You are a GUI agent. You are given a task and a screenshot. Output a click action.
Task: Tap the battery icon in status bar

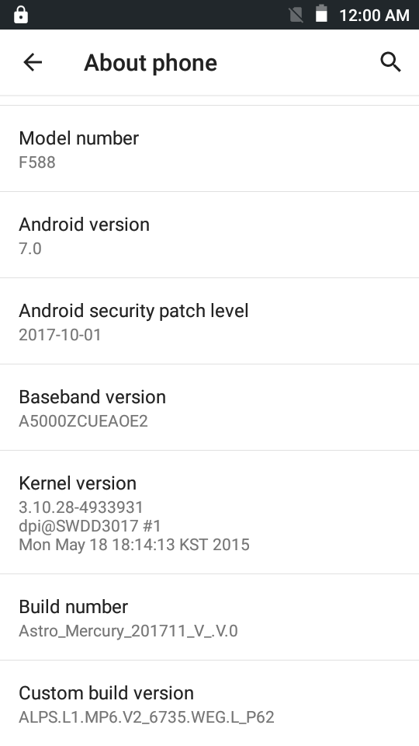click(321, 14)
